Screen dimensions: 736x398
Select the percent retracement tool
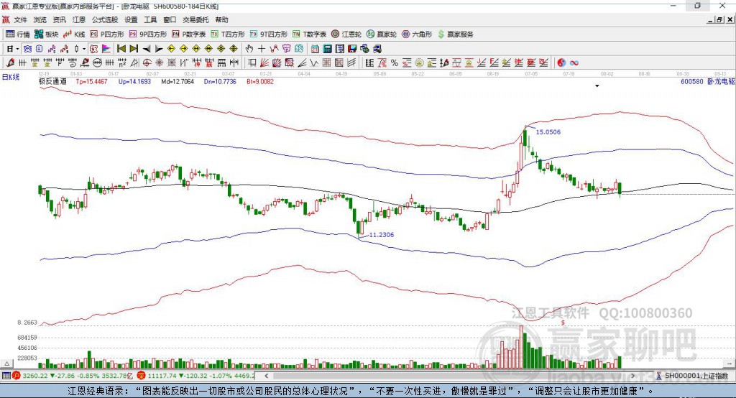coord(395,63)
